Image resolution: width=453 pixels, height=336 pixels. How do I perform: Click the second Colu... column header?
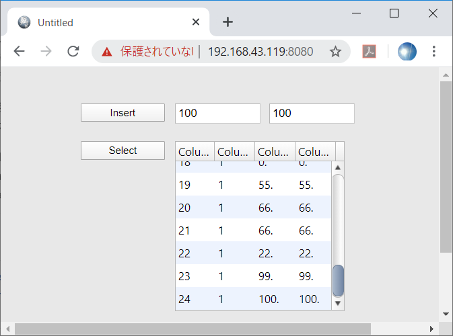pos(234,151)
